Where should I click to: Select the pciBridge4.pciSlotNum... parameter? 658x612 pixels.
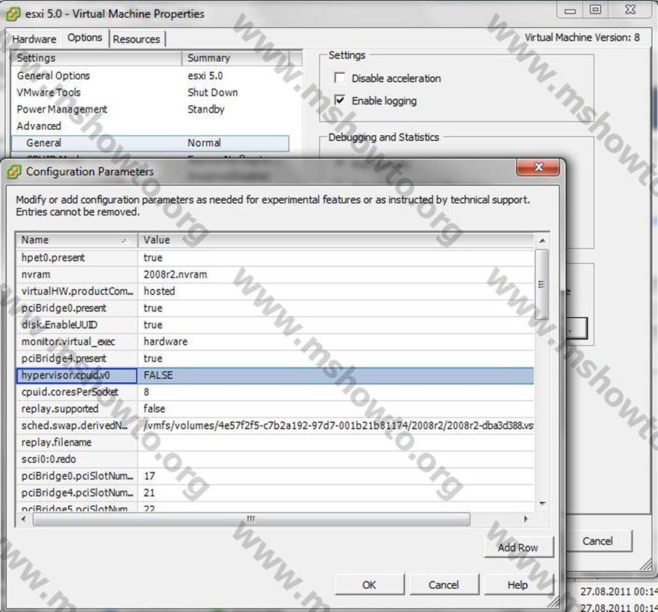[x=77, y=493]
